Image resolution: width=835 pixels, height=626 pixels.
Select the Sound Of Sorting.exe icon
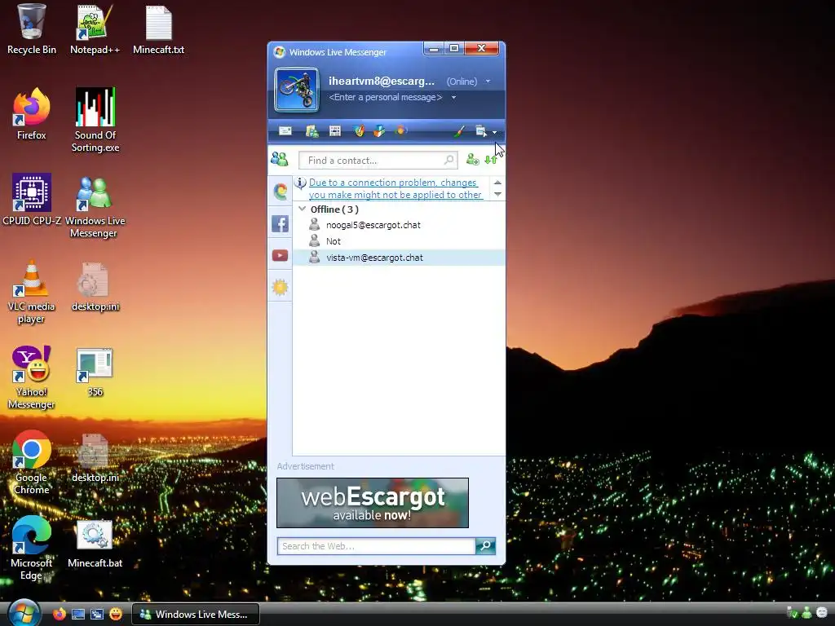click(x=95, y=121)
